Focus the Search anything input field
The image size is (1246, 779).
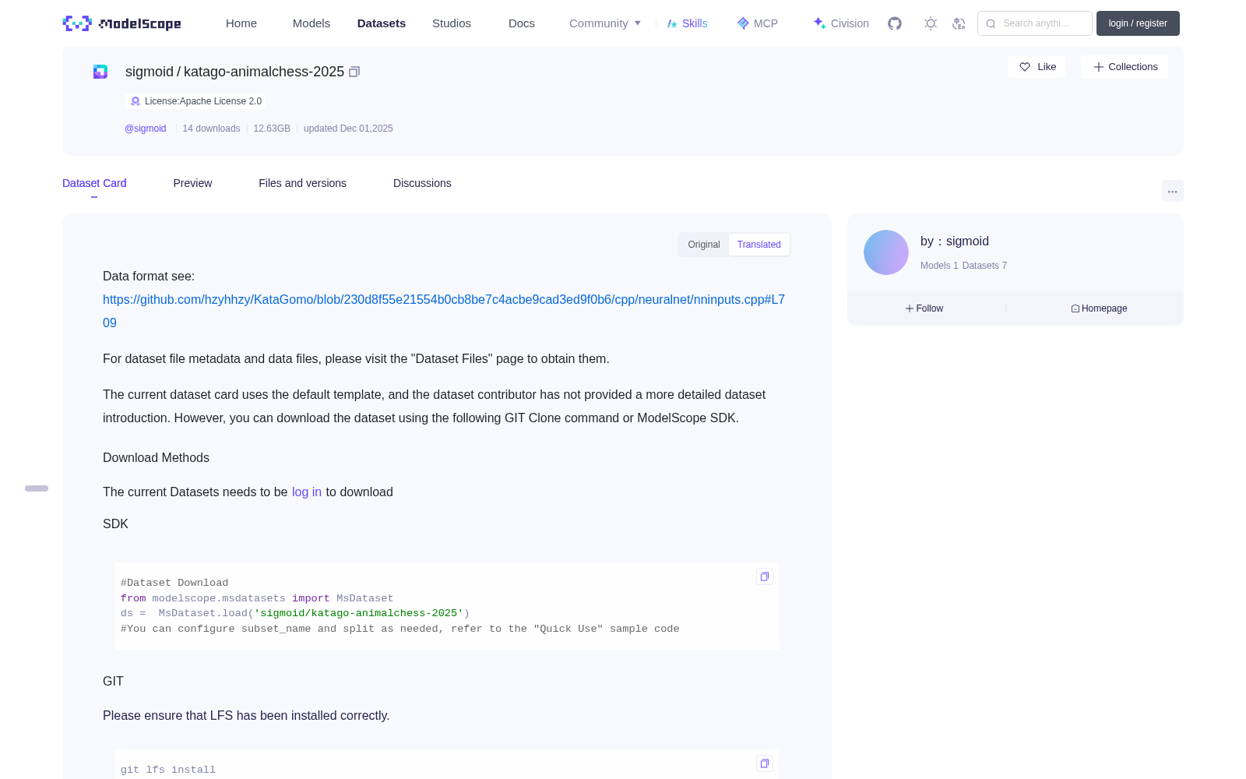1035,23
